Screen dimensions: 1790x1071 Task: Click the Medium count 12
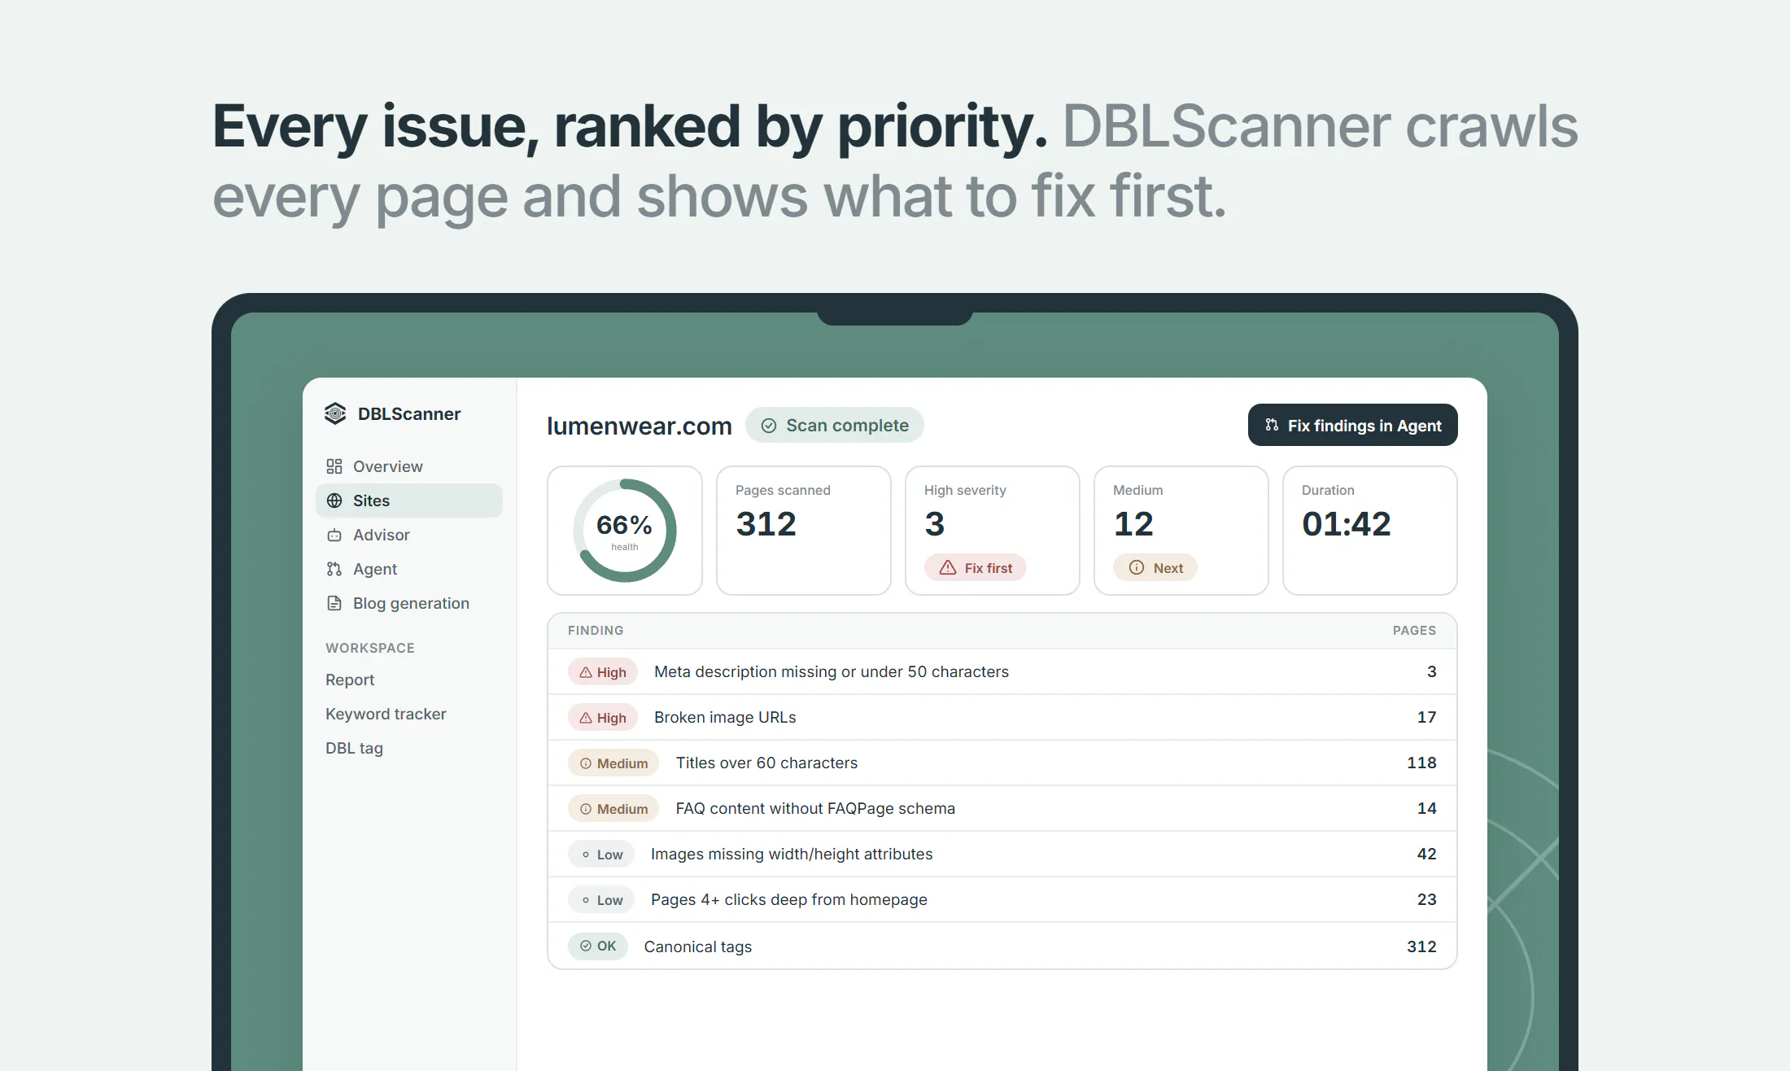coord(1133,523)
